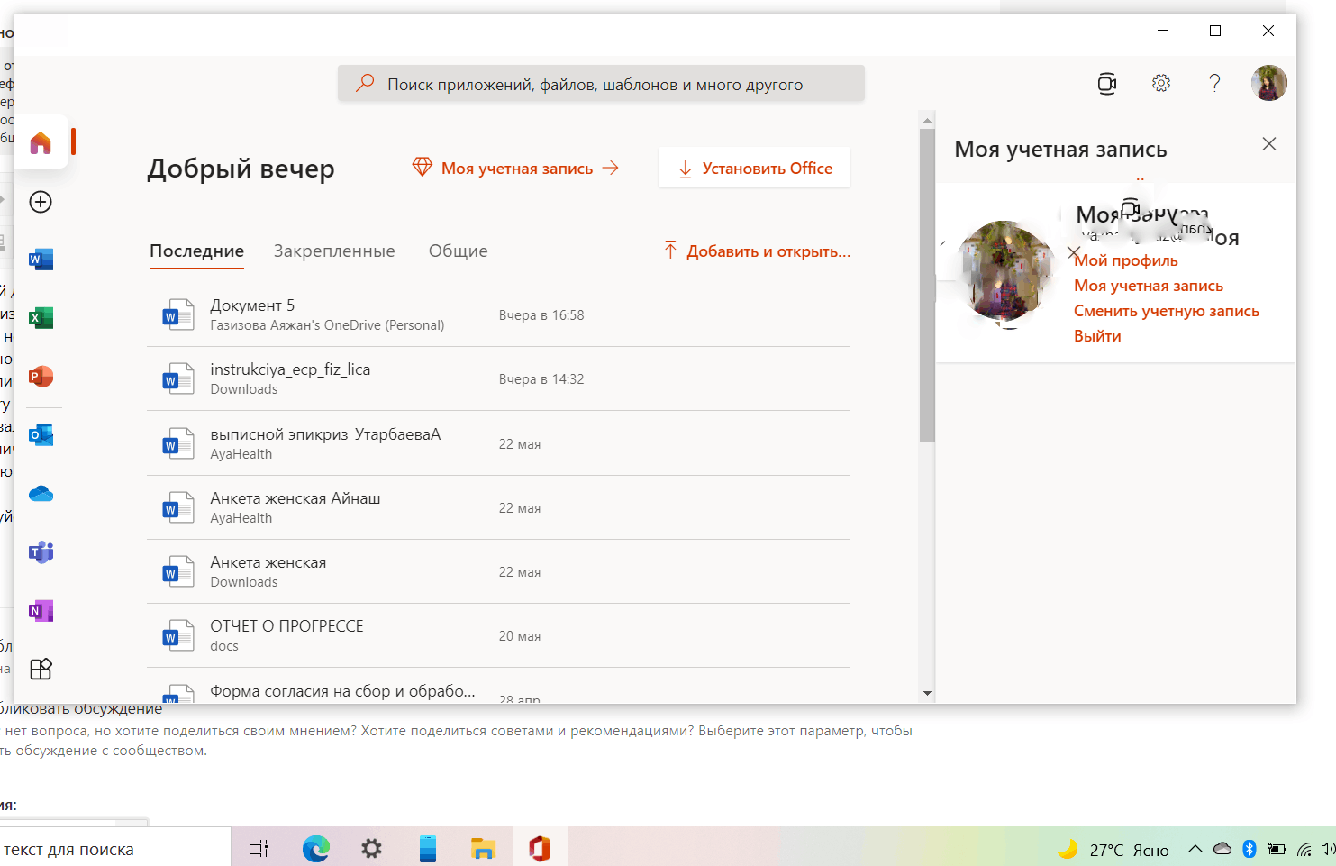Click the scrollbar down arrow

tap(927, 694)
